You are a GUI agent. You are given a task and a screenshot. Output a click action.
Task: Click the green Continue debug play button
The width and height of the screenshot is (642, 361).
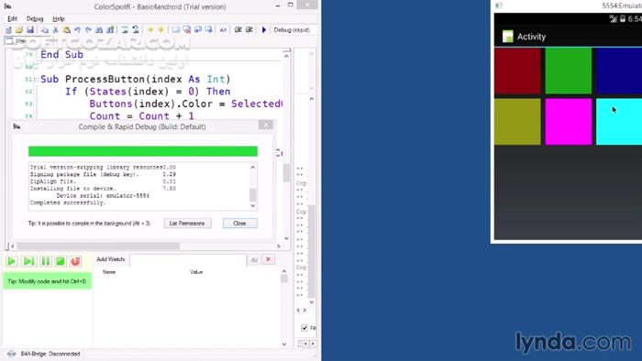click(x=11, y=261)
